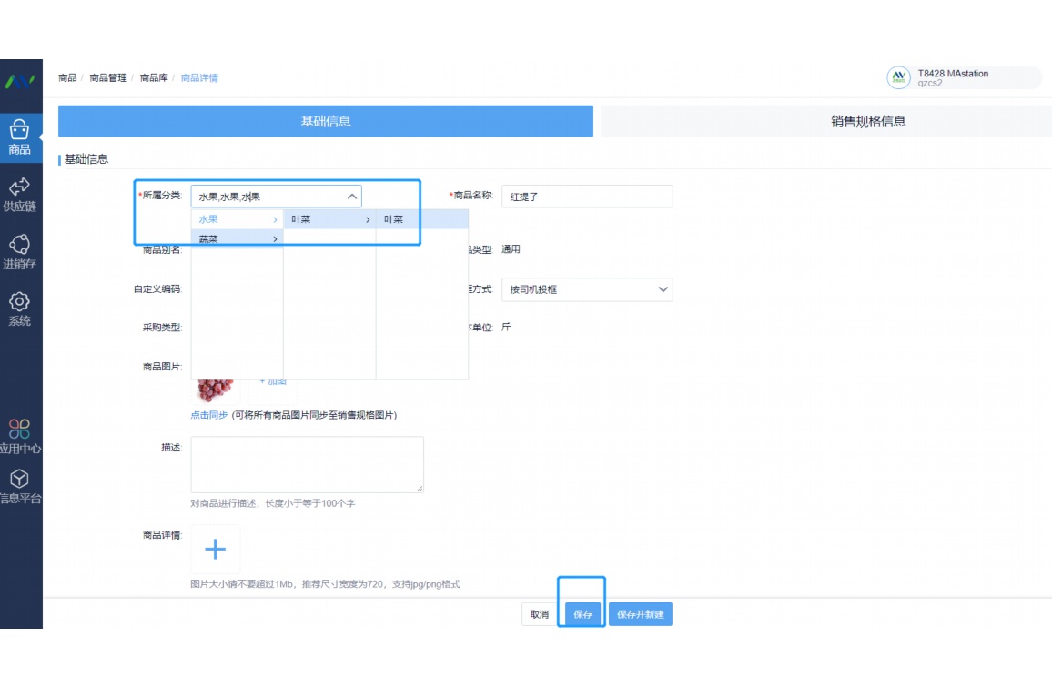Choose 叶菜 in the third cascader column
Viewport: 1052px width, 688px height.
[421, 219]
